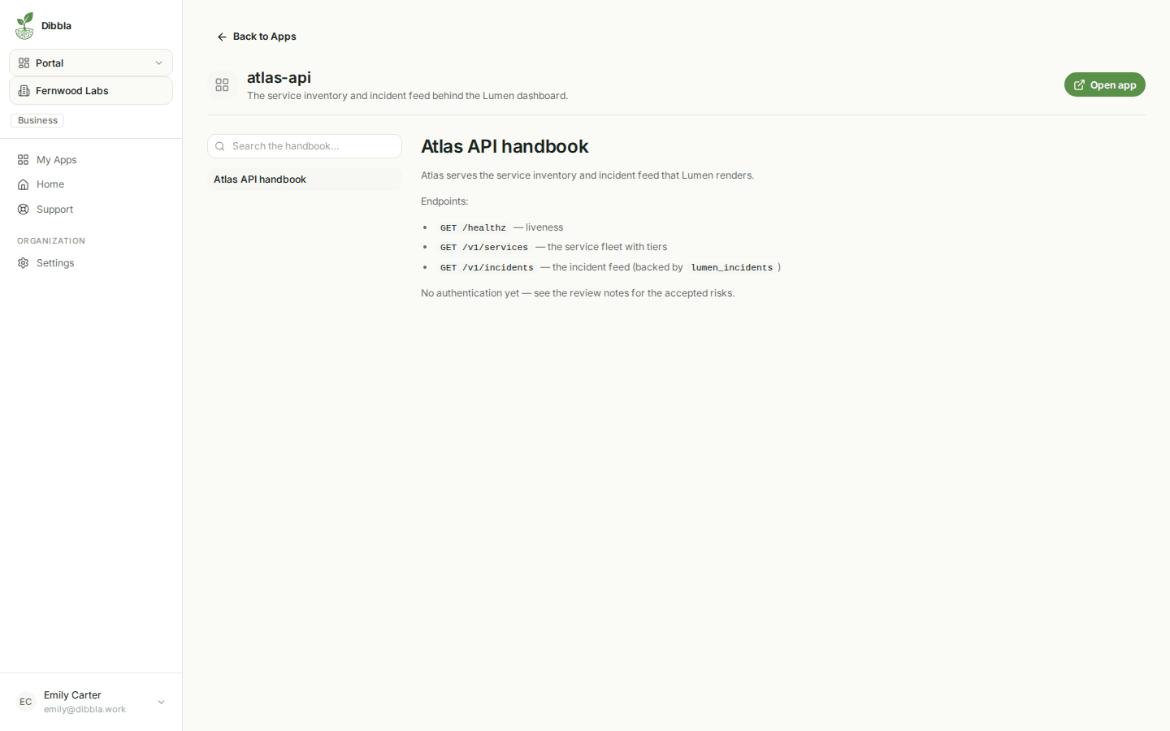The width and height of the screenshot is (1170, 731).
Task: Click the atlas-api title text
Action: point(279,77)
